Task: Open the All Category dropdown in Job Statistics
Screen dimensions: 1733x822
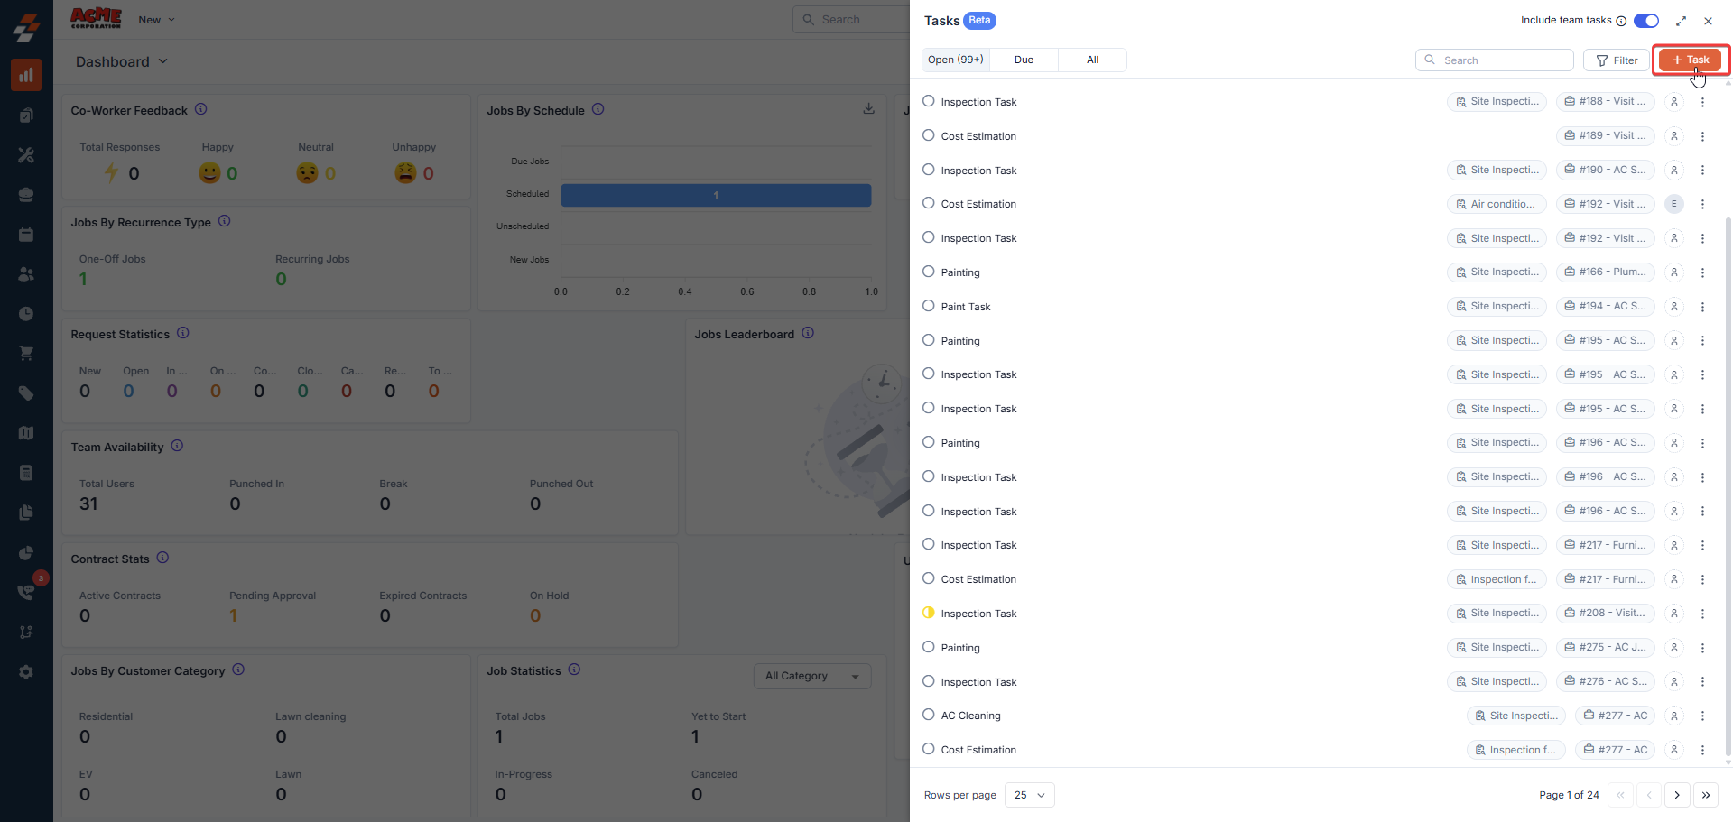Action: click(811, 675)
